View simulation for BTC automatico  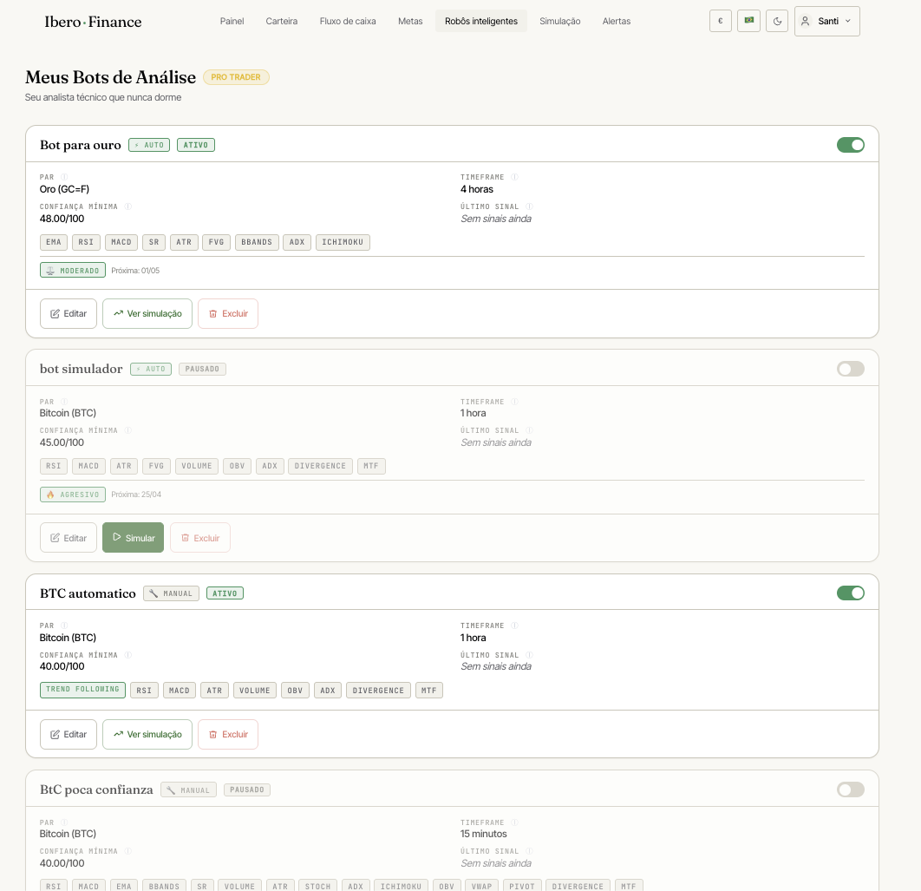click(x=147, y=734)
